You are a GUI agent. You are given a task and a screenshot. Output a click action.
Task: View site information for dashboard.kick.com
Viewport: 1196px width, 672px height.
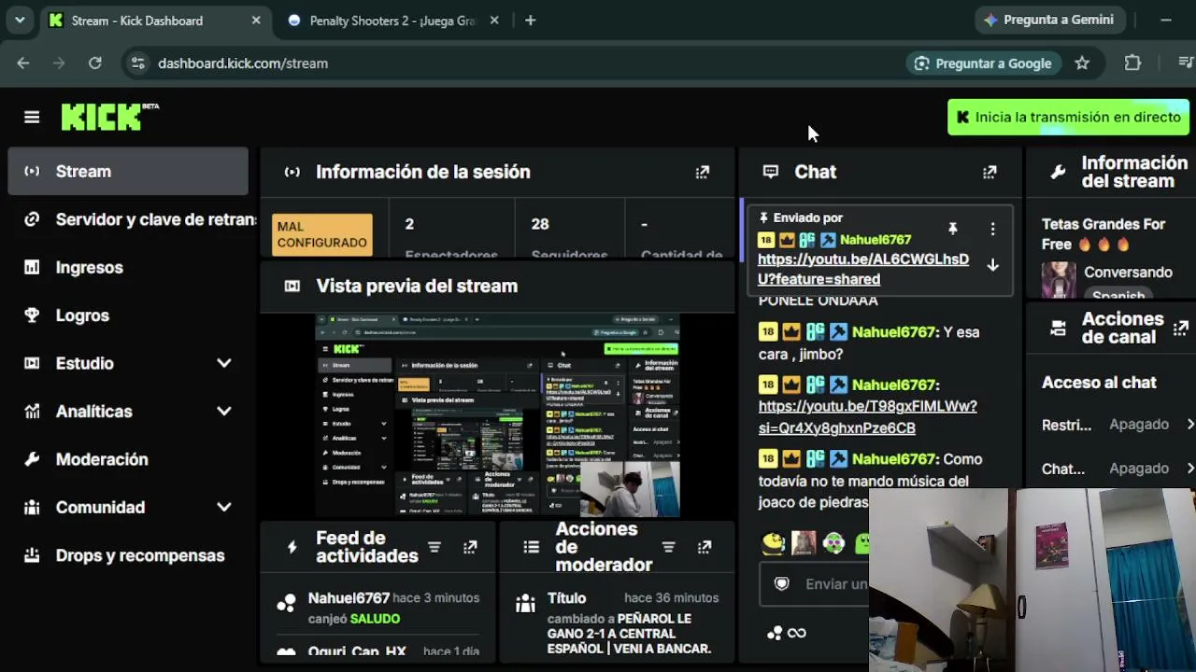point(138,63)
